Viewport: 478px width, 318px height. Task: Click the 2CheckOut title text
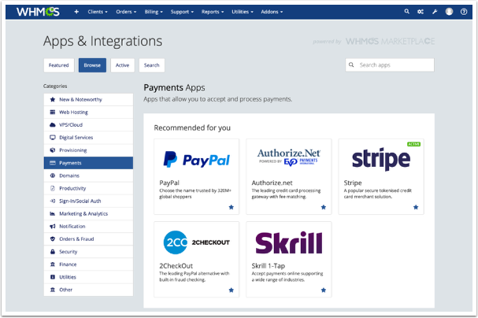pos(176,265)
